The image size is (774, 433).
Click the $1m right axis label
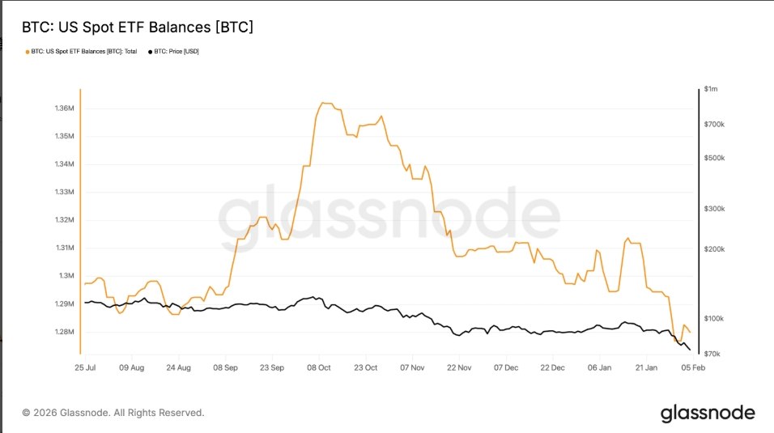click(711, 88)
